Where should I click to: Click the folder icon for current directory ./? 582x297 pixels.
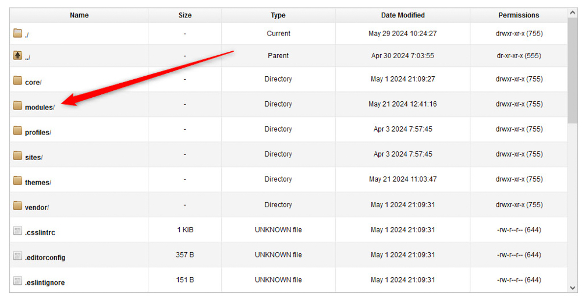pos(17,33)
